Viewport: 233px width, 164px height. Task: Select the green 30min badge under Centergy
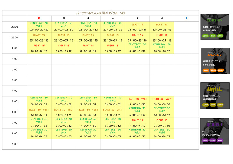click(206, 36)
